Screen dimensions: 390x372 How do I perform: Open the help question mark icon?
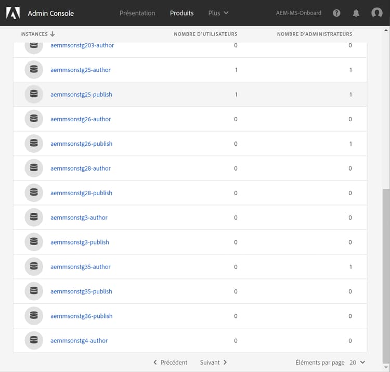point(336,13)
